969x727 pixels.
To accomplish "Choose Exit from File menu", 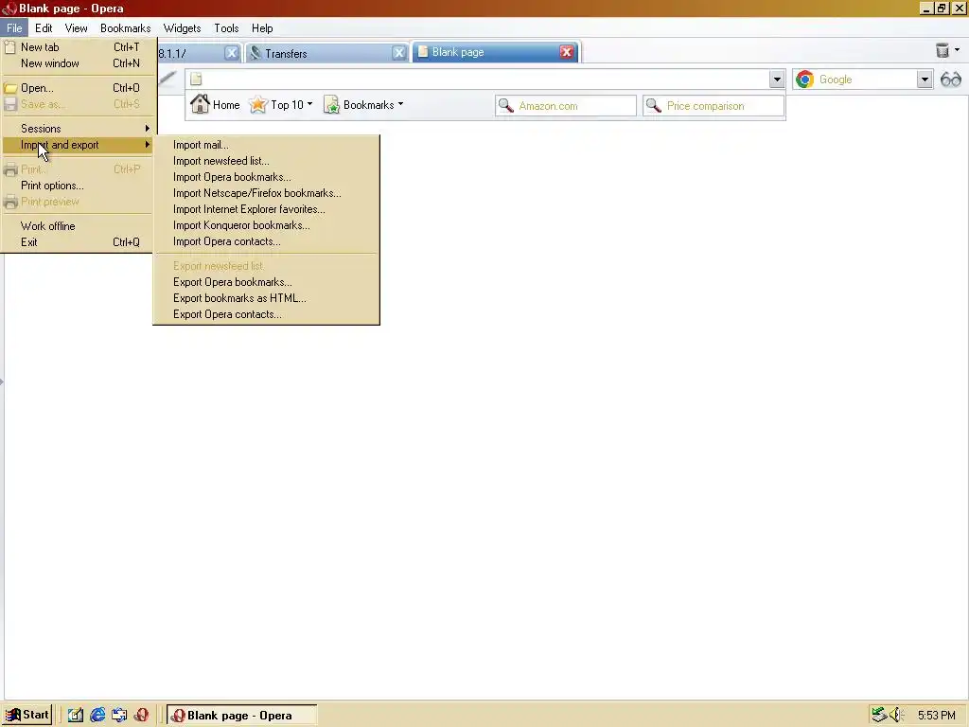I will pyautogui.click(x=78, y=242).
